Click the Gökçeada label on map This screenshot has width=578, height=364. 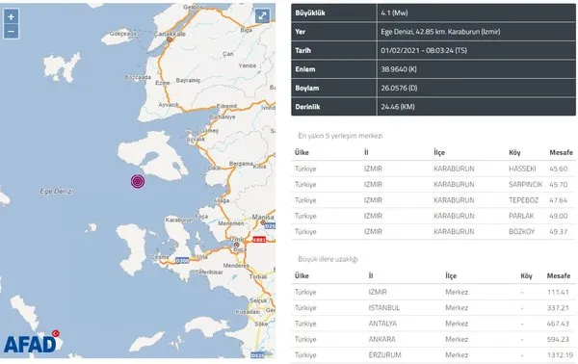tap(123, 34)
